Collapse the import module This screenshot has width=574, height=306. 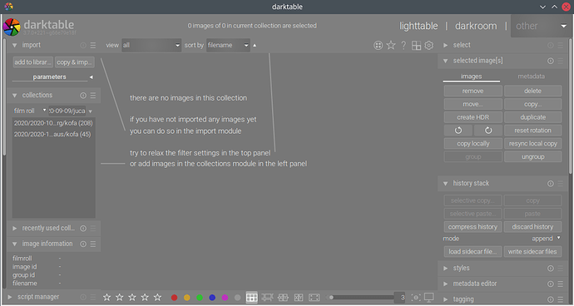pos(15,45)
